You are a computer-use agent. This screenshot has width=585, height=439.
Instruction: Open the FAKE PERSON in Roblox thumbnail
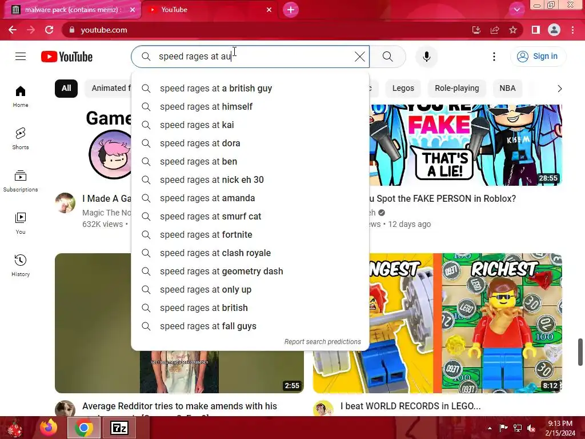(466, 145)
